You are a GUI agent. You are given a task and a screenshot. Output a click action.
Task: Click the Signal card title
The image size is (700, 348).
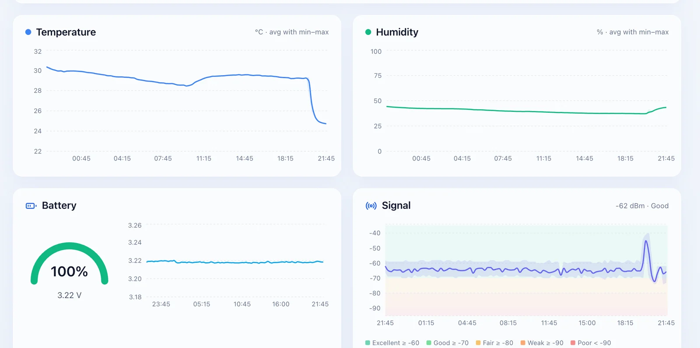(x=396, y=205)
